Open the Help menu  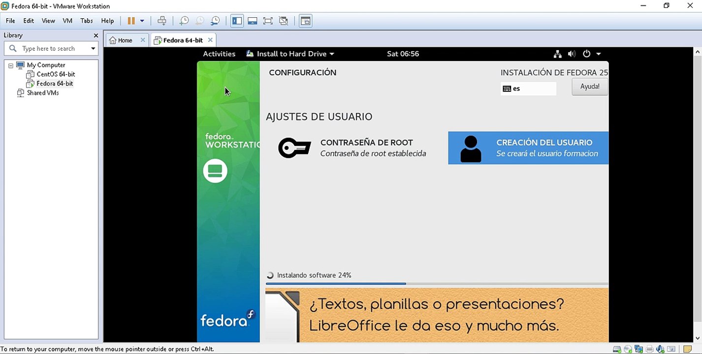pyautogui.click(x=107, y=21)
